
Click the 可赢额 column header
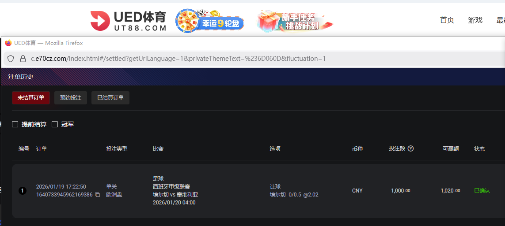point(451,149)
